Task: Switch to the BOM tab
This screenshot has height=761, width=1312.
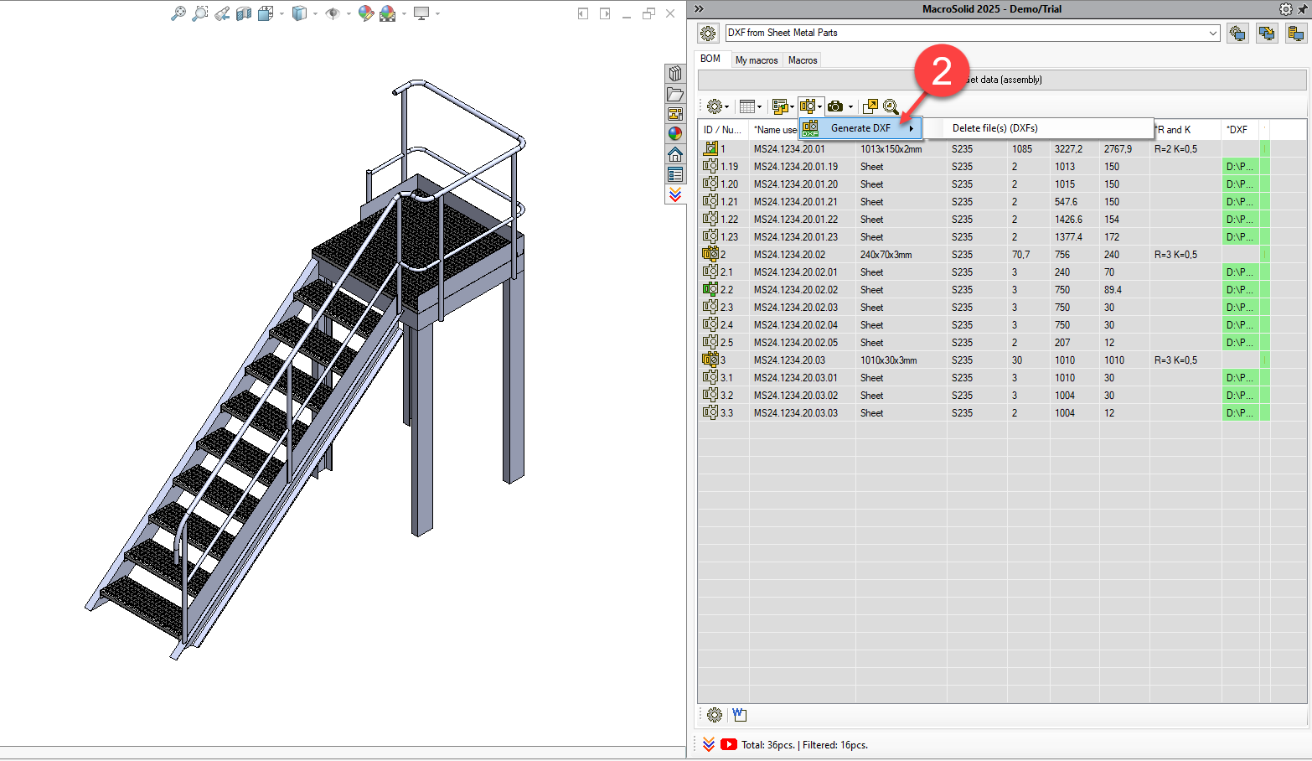Action: coord(710,59)
